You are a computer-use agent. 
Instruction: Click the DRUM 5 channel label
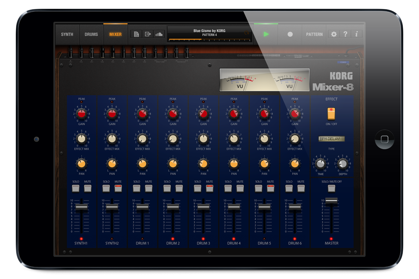(264, 243)
